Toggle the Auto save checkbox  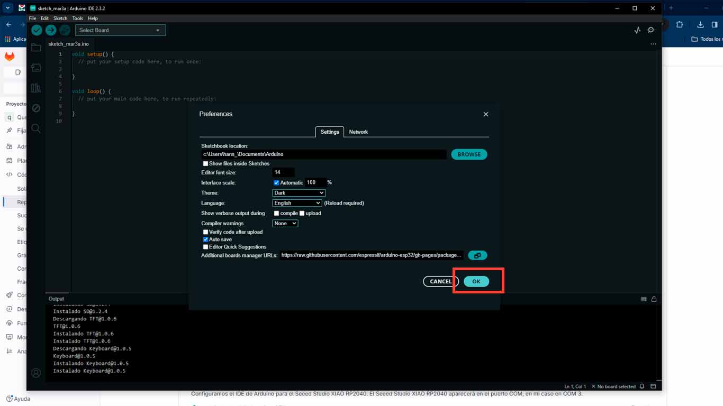(x=206, y=239)
